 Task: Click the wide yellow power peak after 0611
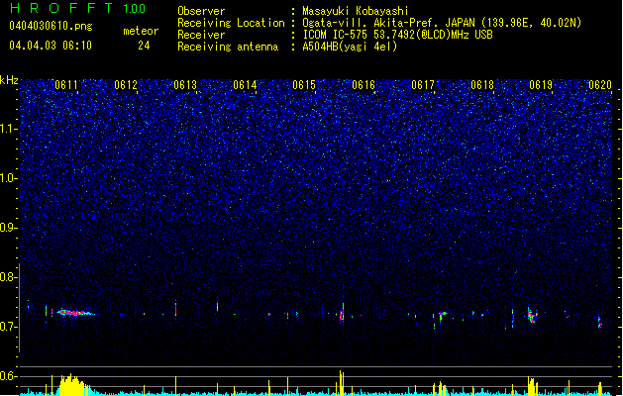pyautogui.click(x=74, y=385)
